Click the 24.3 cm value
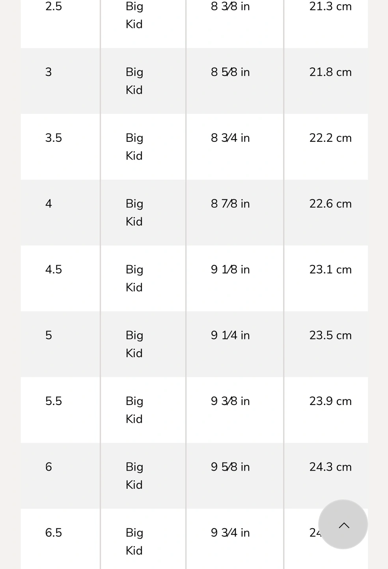 [330, 467]
